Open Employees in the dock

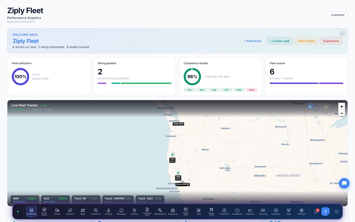(173, 212)
